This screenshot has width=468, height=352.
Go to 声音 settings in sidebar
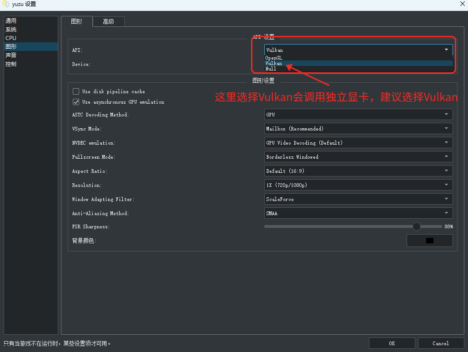pyautogui.click(x=11, y=55)
